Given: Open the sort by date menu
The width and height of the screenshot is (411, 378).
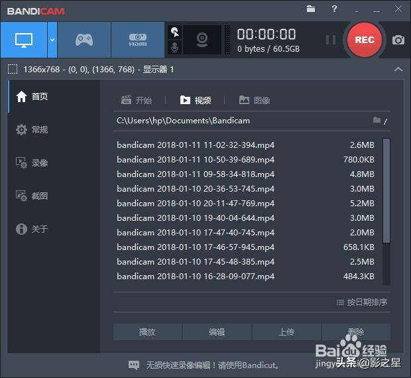Looking at the screenshot, I should point(361,302).
